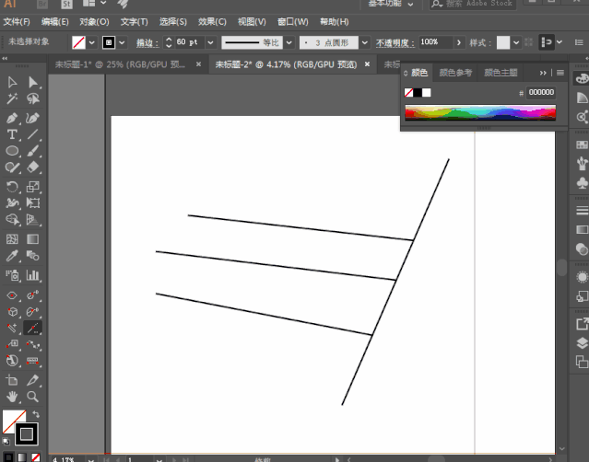Select the Scale tool

pyautogui.click(x=33, y=187)
